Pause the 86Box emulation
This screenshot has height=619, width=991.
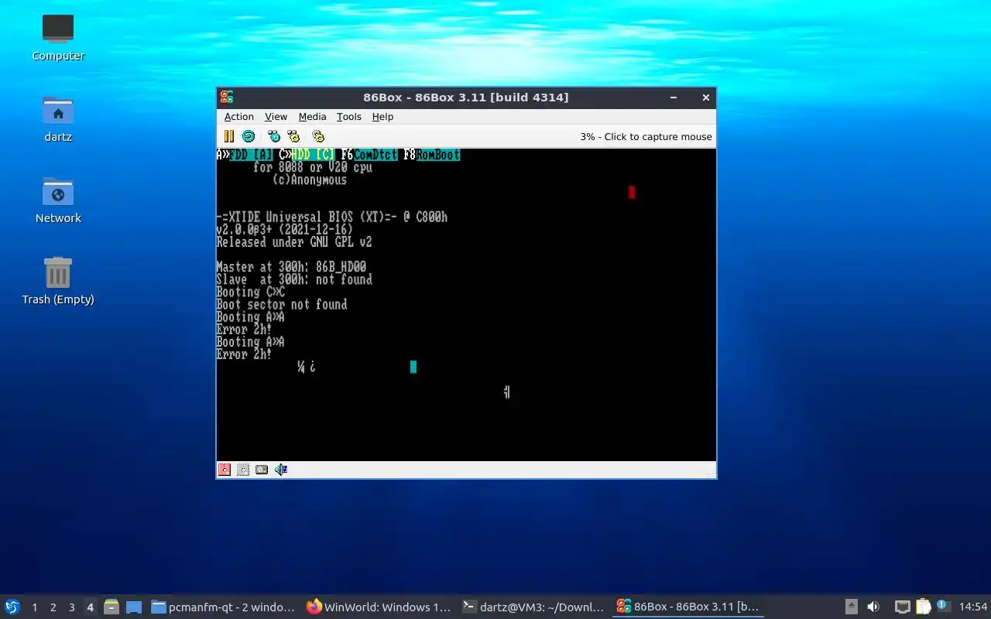tap(229, 136)
